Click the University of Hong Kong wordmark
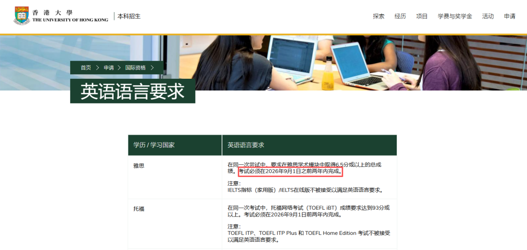The image size is (527, 250). tap(70, 16)
